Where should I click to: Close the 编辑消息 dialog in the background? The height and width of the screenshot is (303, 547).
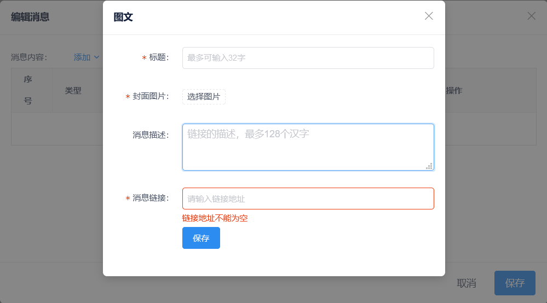531,16
